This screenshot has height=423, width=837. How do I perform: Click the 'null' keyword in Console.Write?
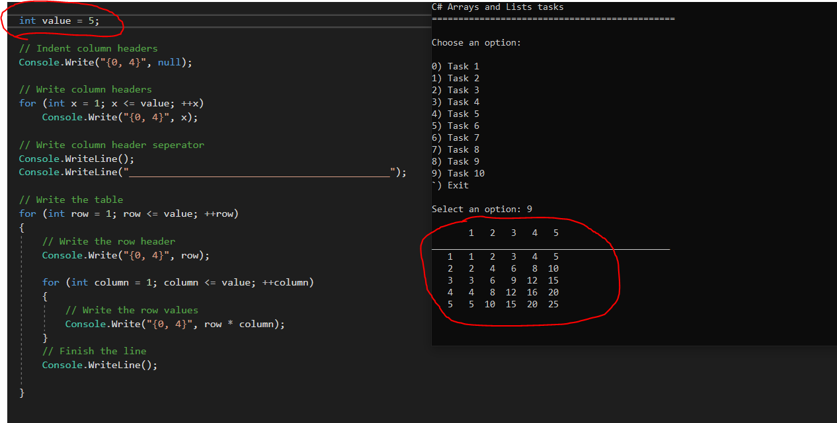169,61
